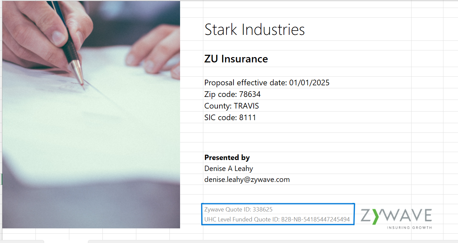
Task: Select the hand-with-pen cover photo
Action: pyautogui.click(x=91, y=115)
